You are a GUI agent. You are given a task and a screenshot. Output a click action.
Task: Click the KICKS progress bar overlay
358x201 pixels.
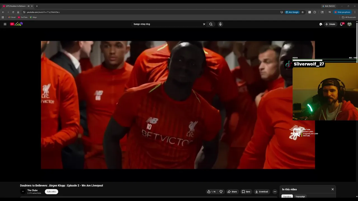325,60
